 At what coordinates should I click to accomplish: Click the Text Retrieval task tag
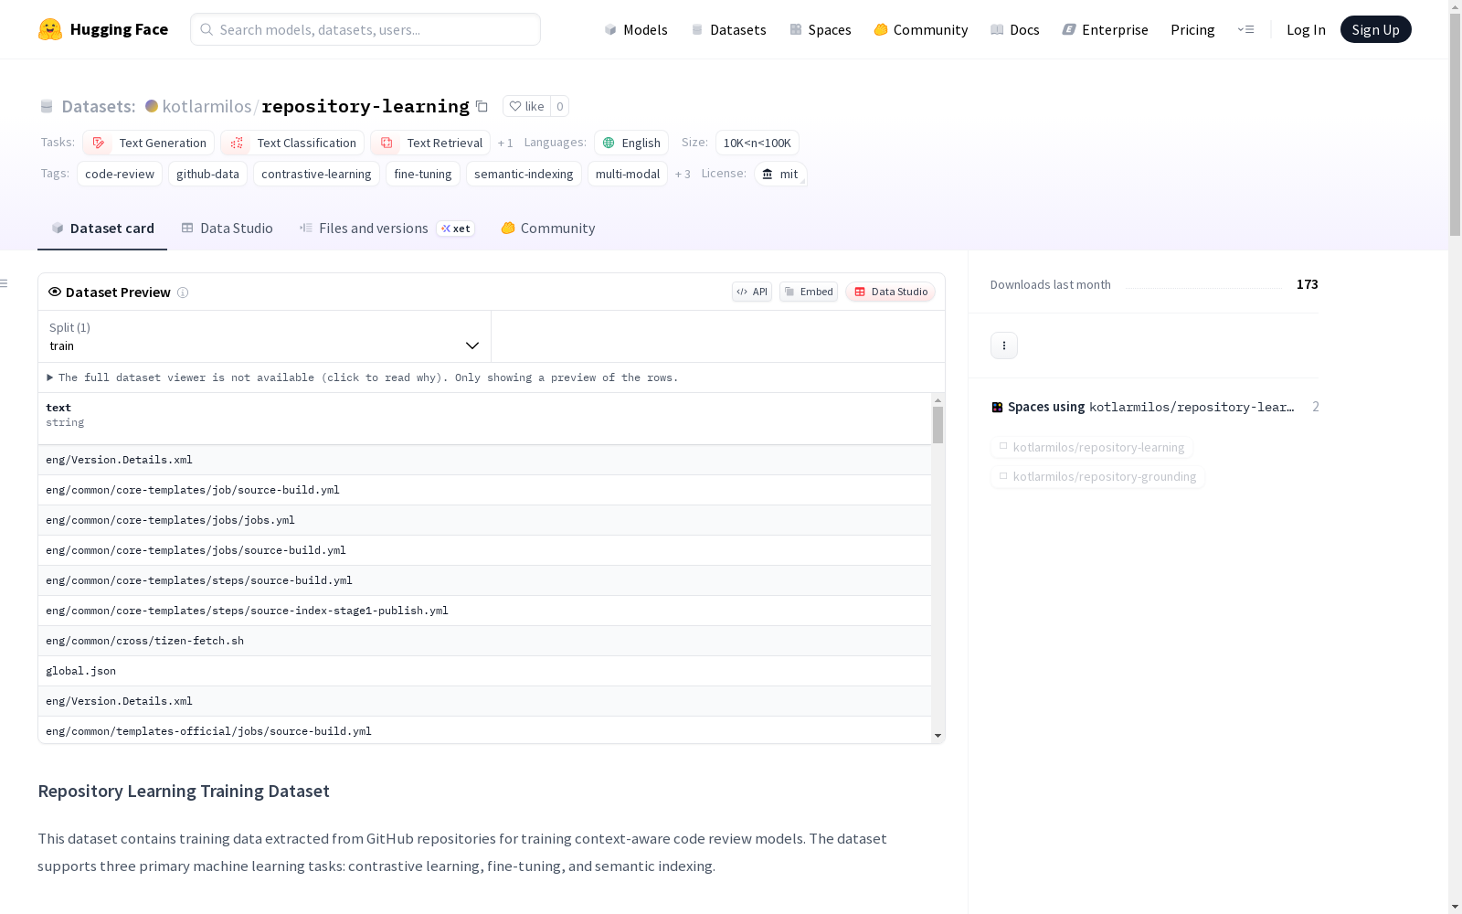(x=430, y=143)
